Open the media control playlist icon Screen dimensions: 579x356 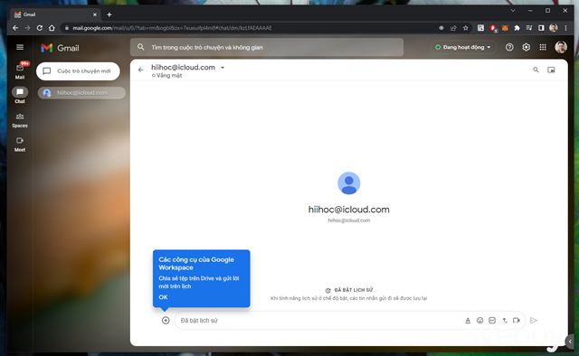[x=529, y=28]
